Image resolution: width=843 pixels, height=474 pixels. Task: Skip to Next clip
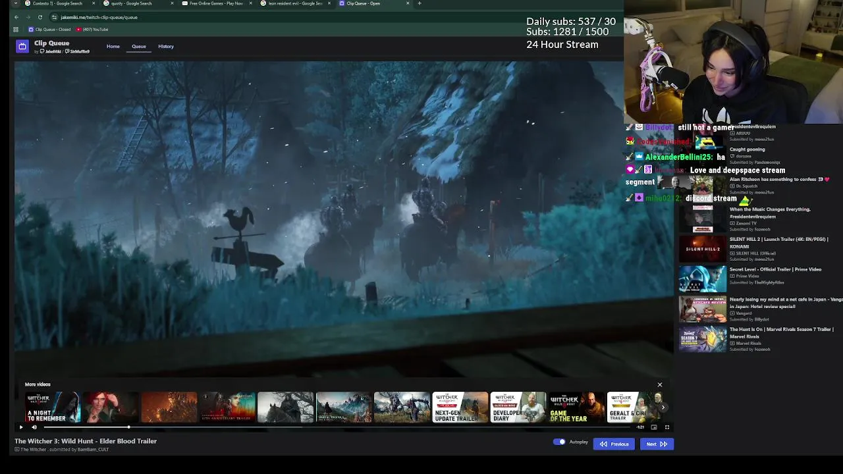click(657, 444)
